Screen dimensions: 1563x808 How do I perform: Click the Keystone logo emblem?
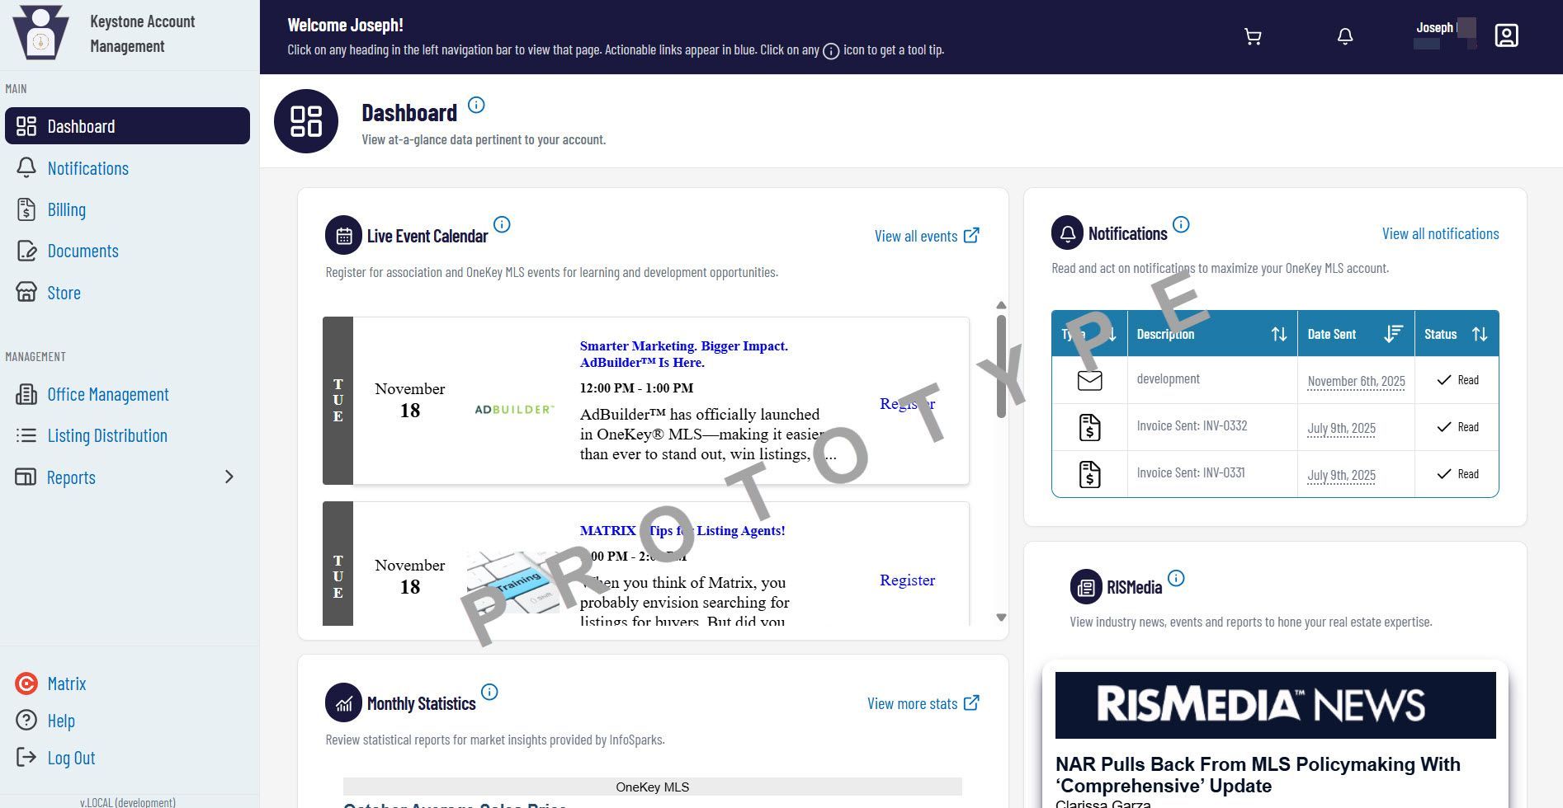(x=40, y=33)
